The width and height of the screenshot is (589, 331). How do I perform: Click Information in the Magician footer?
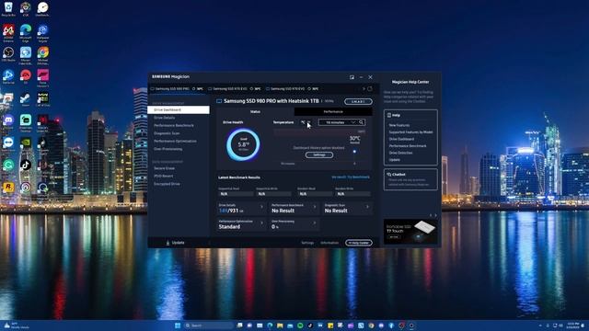pos(329,243)
